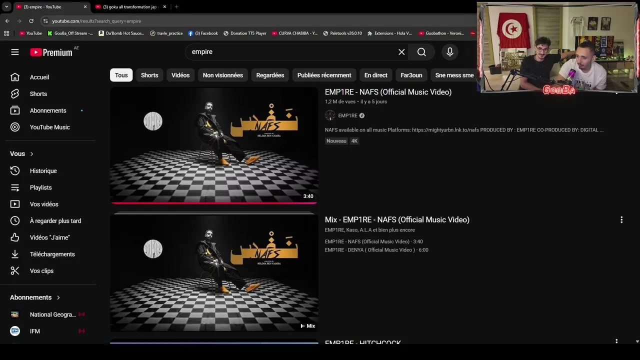Select the Vidéos filter chip
Screen dimensions: 640x360
point(180,75)
